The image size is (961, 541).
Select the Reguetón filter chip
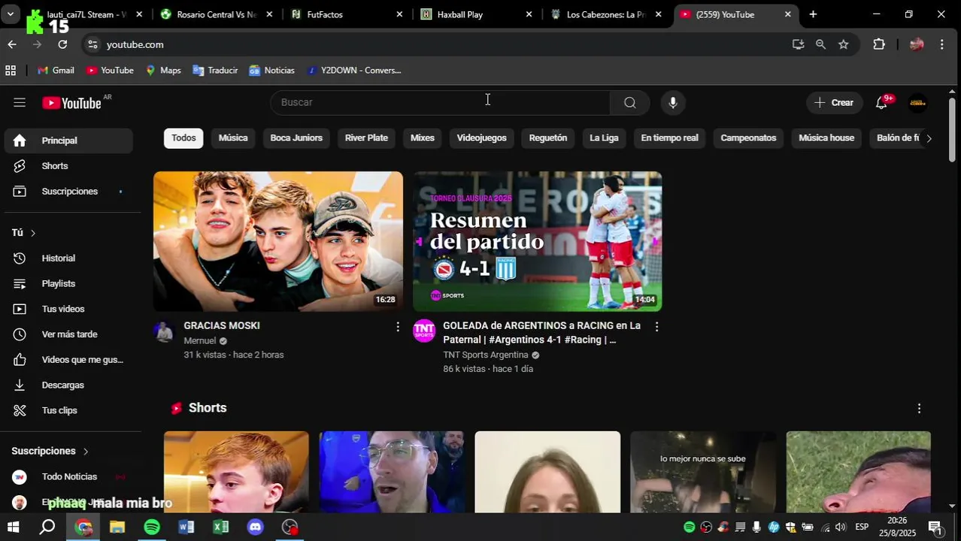click(548, 138)
